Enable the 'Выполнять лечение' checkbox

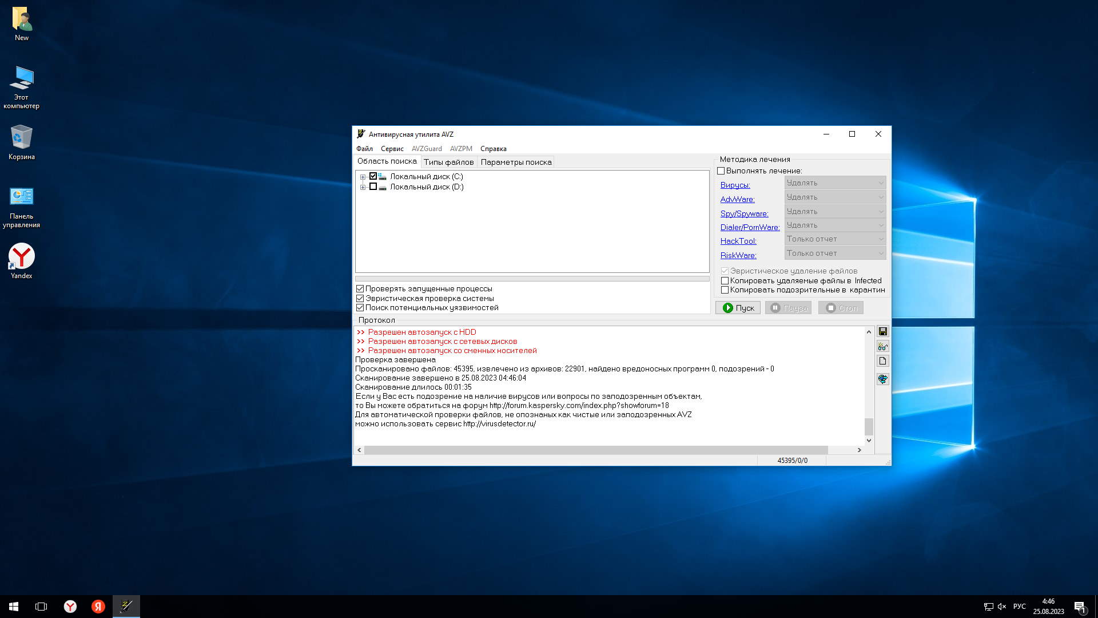[x=721, y=171]
